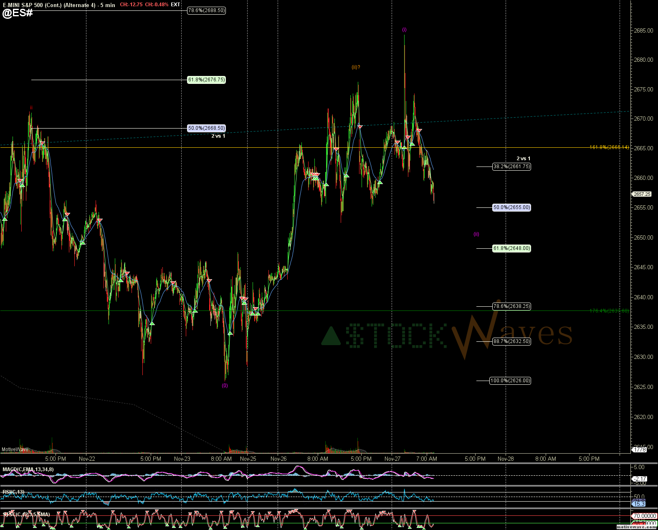The image size is (658, 530).
Task: Click the green 176.4% extension label
Action: coord(609,310)
